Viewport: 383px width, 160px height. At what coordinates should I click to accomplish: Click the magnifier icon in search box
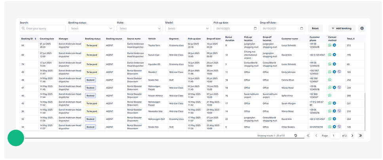[23, 28]
